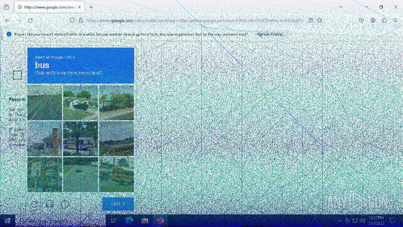Image resolution: width=403 pixels, height=227 pixels.
Task: Show hidden system tray icons chevron
Action: [x=339, y=221]
